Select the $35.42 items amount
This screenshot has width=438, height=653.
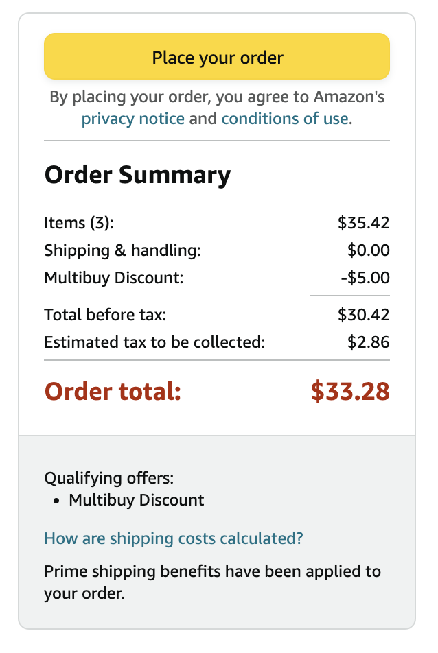(363, 223)
